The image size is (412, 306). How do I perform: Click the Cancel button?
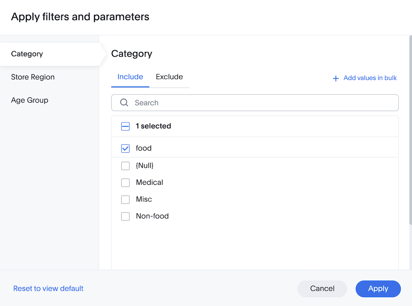coord(322,288)
